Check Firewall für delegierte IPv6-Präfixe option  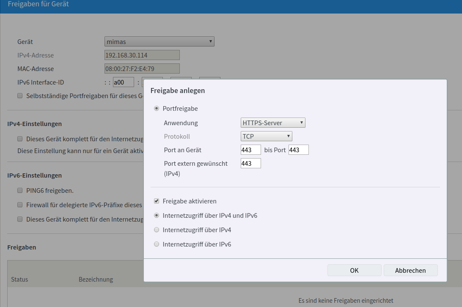tap(20, 205)
